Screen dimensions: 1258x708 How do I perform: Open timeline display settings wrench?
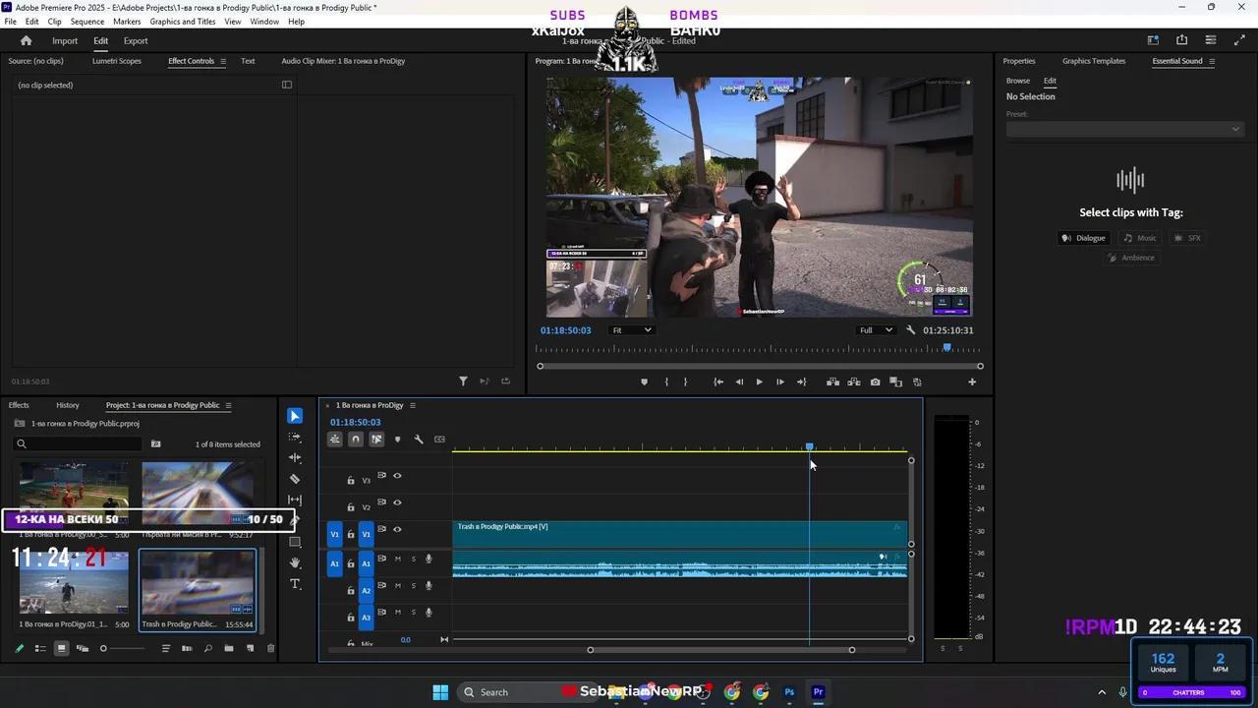click(x=419, y=440)
